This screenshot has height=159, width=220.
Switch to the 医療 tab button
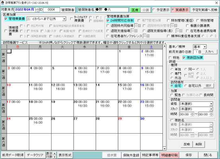135,10
